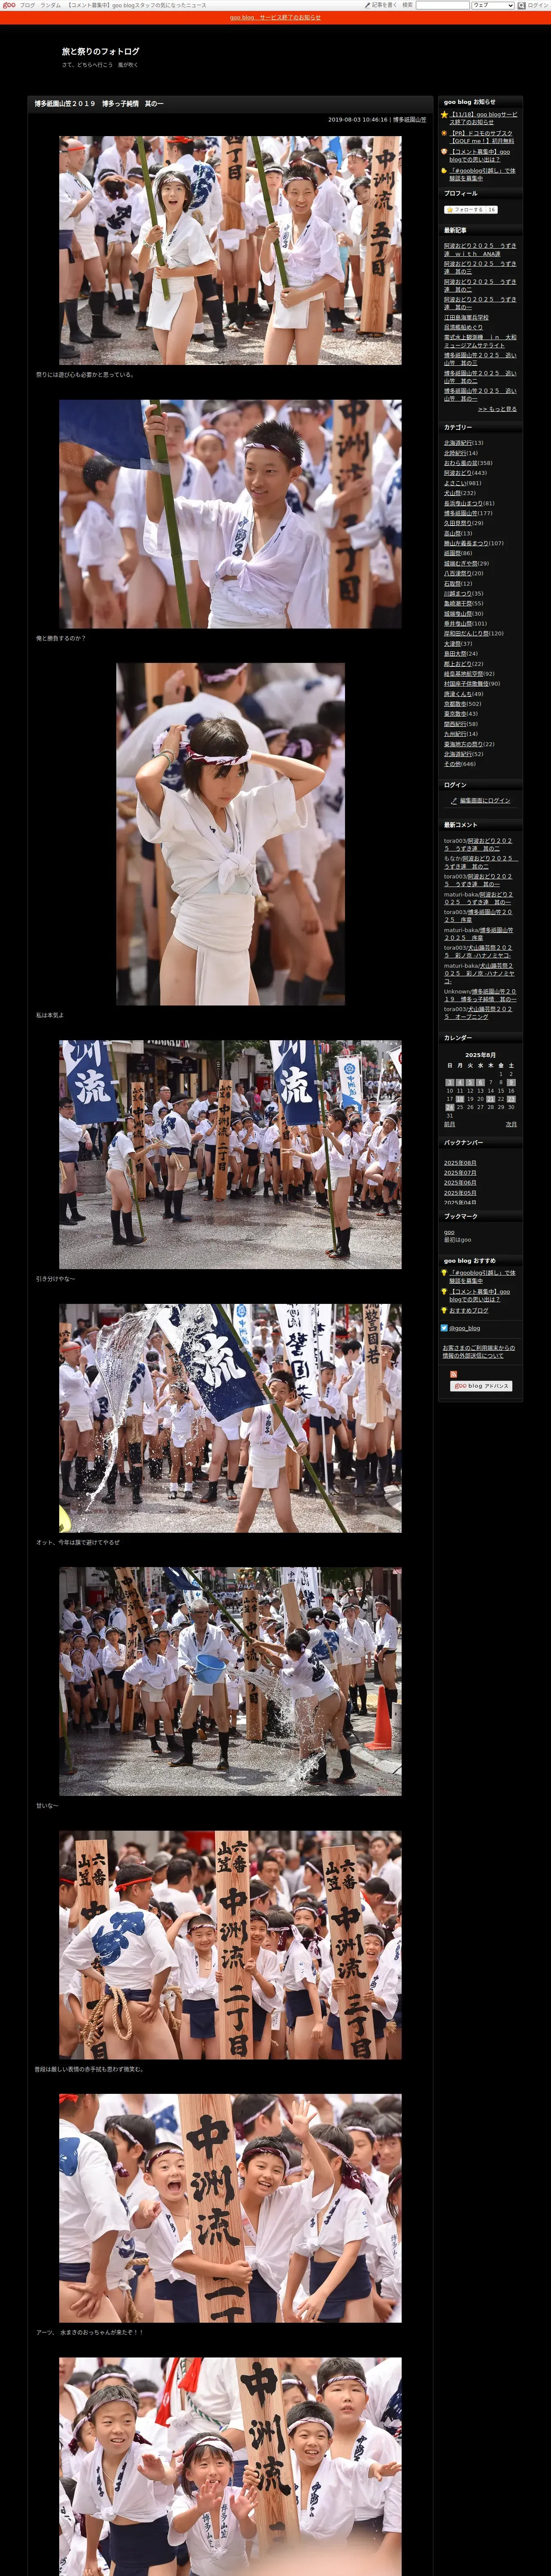Viewport: 551px width, 2576px height.
Task: Click the sun icon beside the 【PR】 link
Action: coord(444,133)
